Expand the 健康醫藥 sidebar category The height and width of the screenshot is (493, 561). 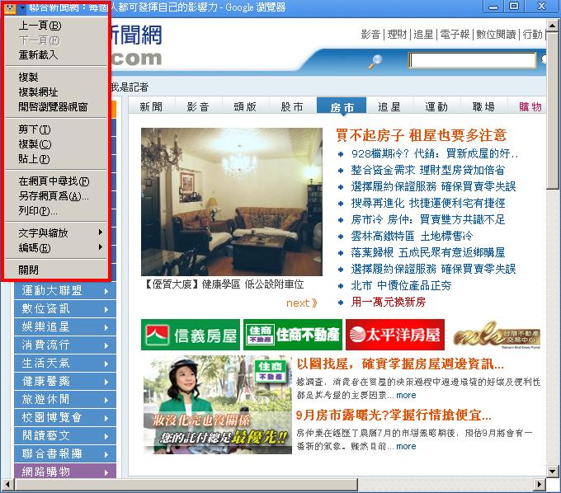(x=65, y=382)
